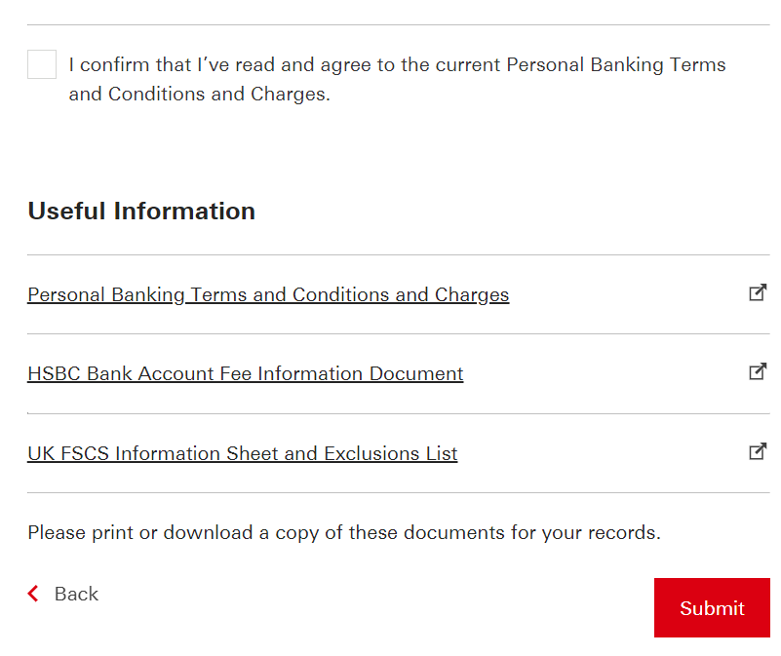Open Personal Banking Terms external link icon
Viewport: 781px width, 656px height.
click(x=758, y=292)
